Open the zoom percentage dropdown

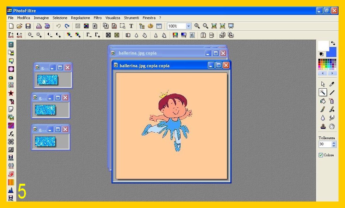189,26
